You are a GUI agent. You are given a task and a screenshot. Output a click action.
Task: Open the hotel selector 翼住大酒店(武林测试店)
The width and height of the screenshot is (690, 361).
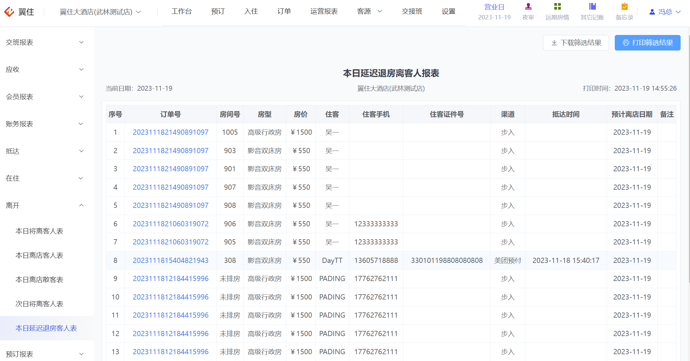(x=100, y=12)
